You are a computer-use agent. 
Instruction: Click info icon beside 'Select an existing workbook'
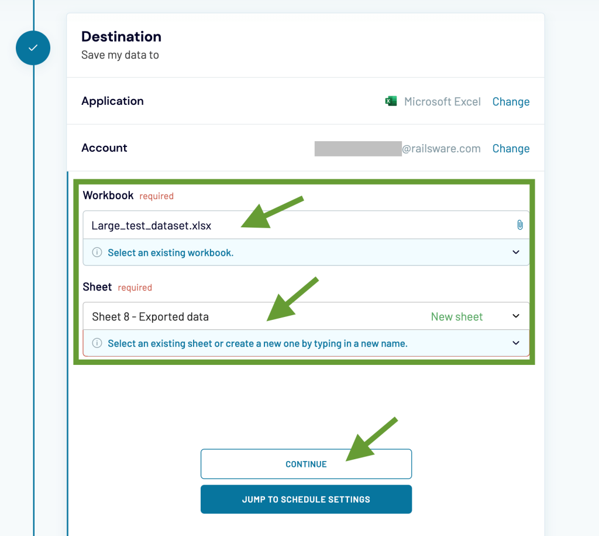(x=97, y=253)
